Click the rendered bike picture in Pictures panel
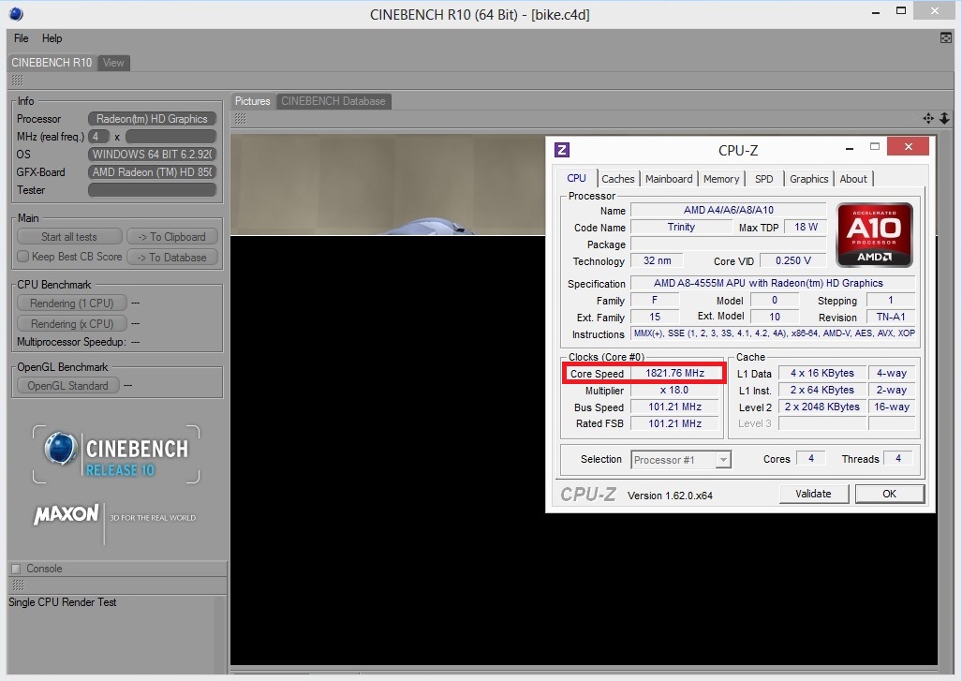962x681 pixels. tap(388, 185)
